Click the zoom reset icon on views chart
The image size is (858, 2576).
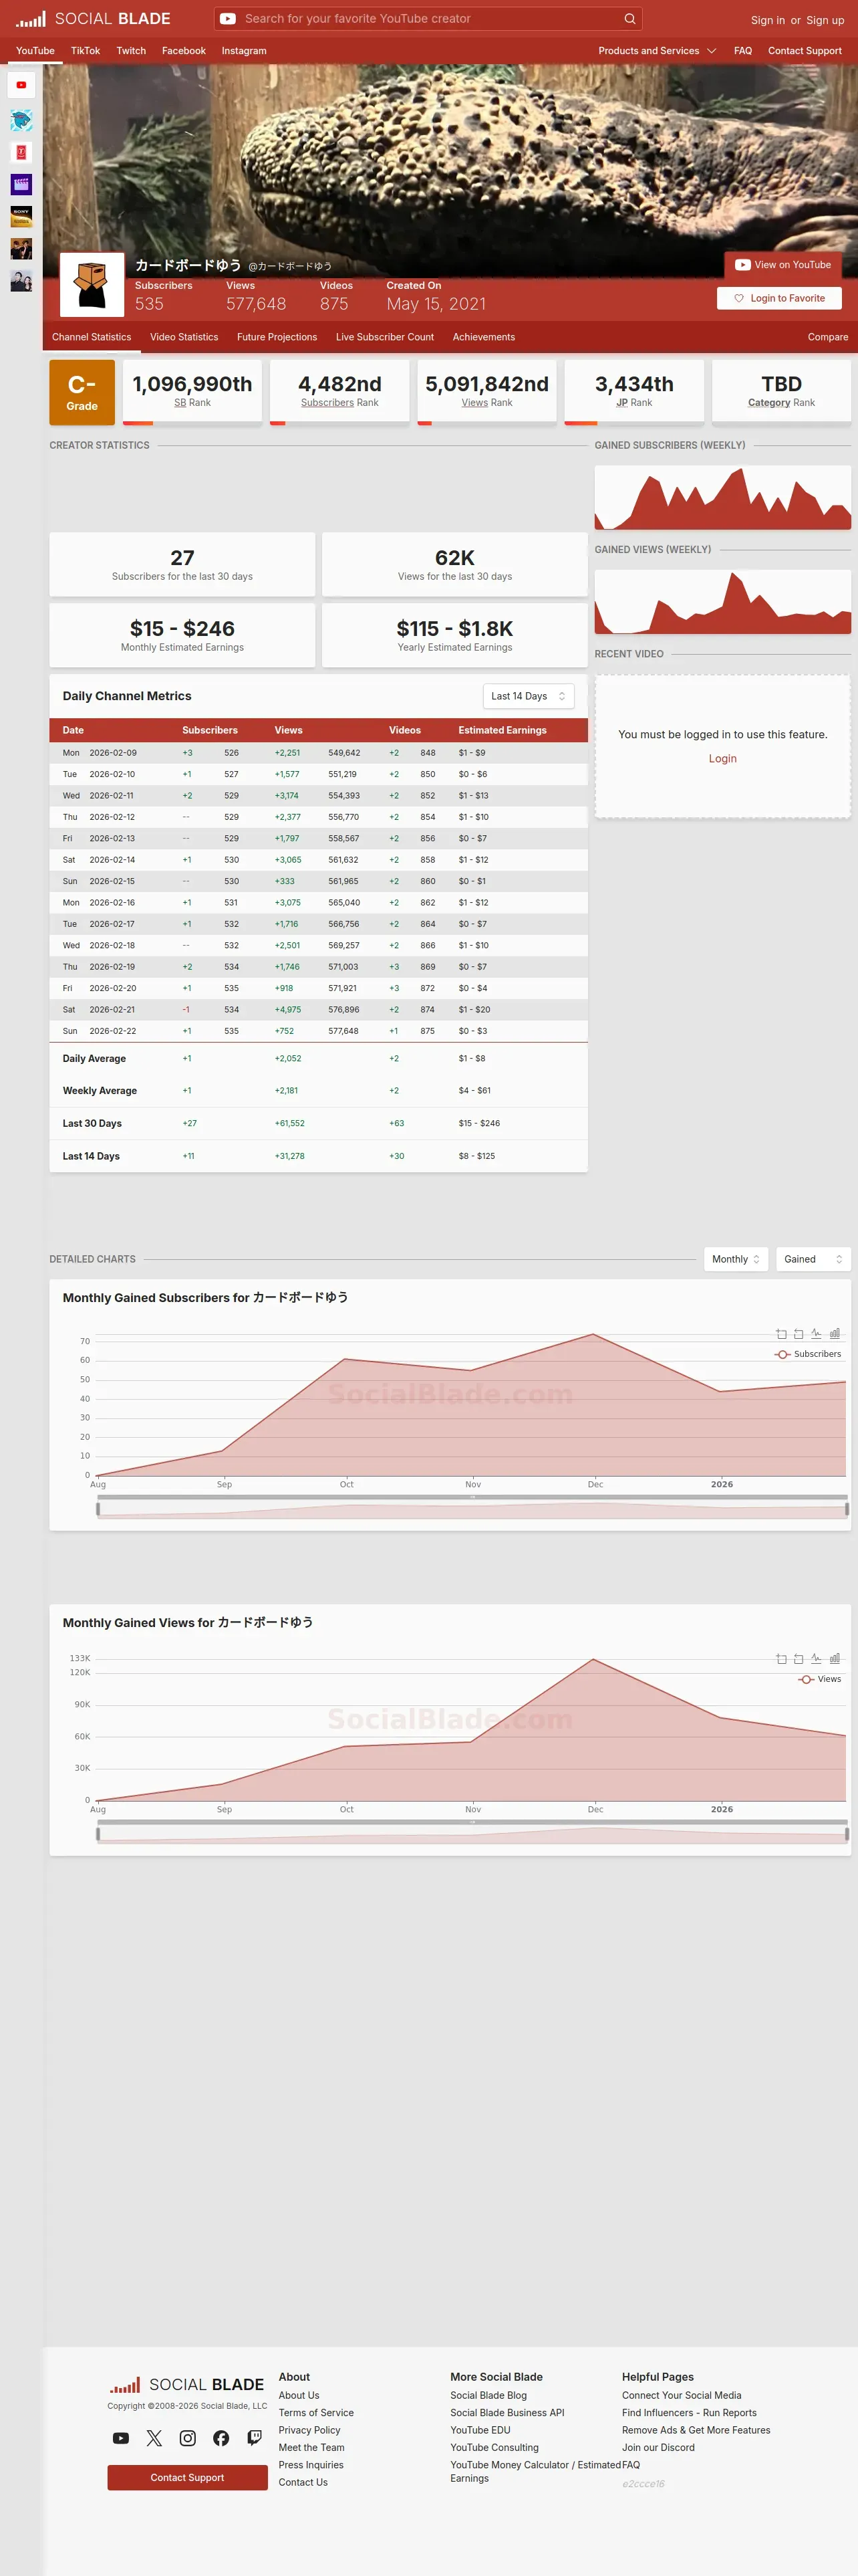click(798, 1659)
